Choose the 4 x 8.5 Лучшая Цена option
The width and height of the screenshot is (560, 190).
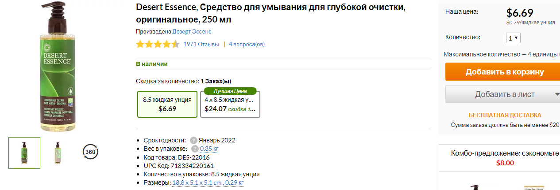pyautogui.click(x=230, y=104)
